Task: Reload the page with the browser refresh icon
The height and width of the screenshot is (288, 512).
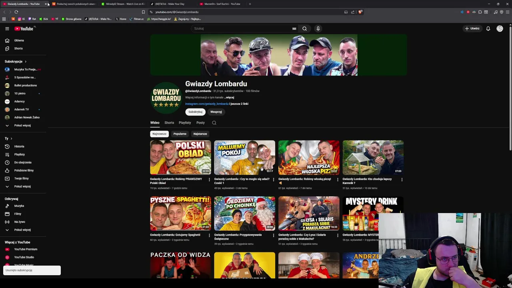Action: point(16,12)
